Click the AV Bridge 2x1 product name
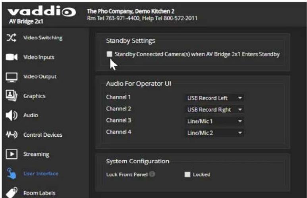This screenshot has height=198, width=307. click(x=26, y=21)
